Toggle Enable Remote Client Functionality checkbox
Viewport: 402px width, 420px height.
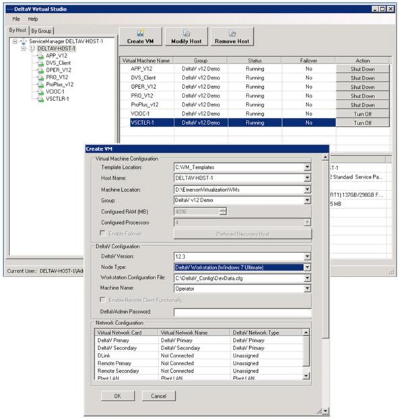tap(102, 300)
